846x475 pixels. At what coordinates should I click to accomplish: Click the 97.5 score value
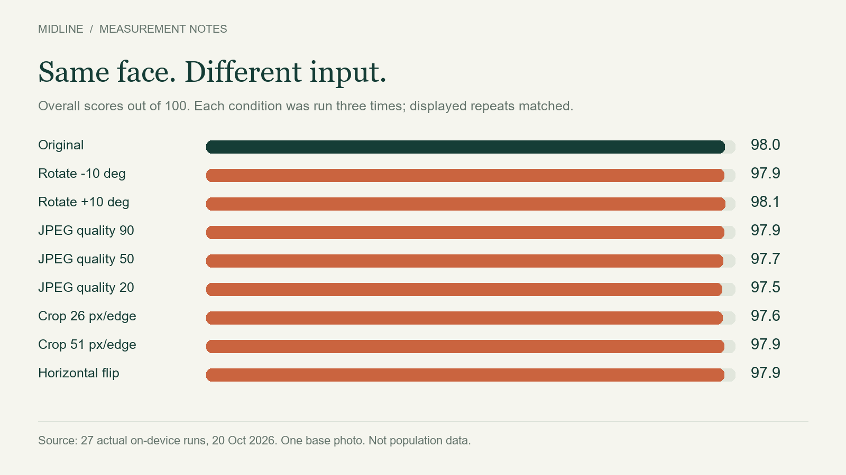point(765,287)
